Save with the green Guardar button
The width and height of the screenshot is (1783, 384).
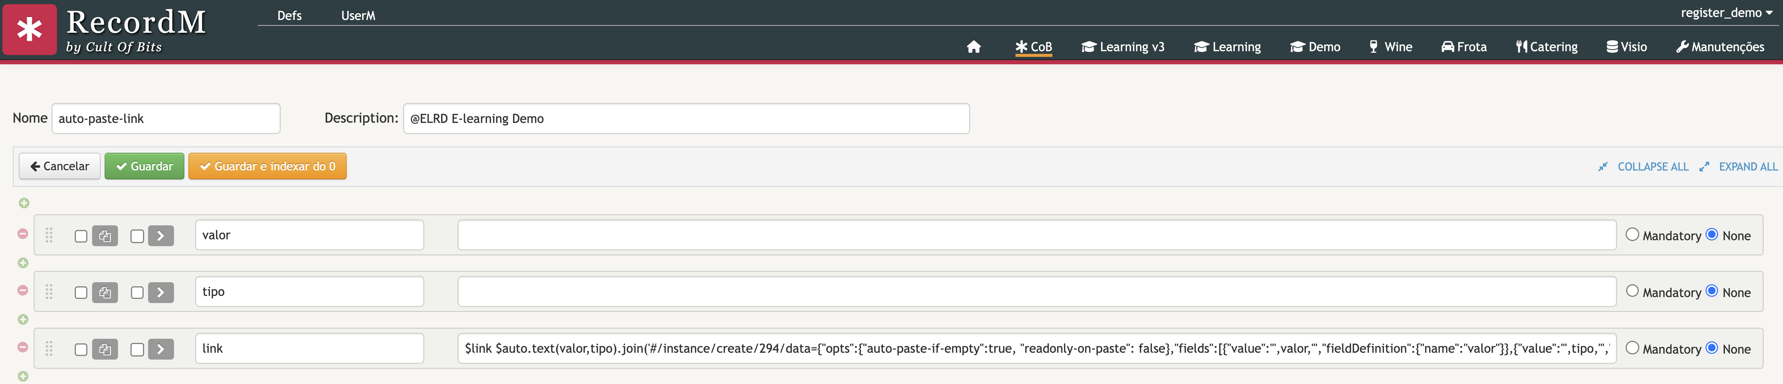pyautogui.click(x=145, y=166)
